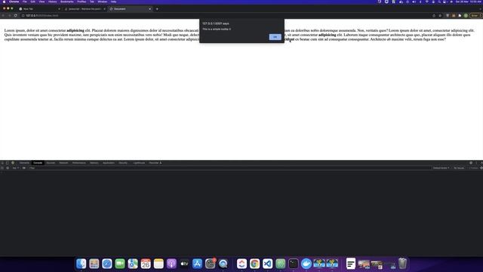
Task: Open the Help menu
Action: (113, 2)
